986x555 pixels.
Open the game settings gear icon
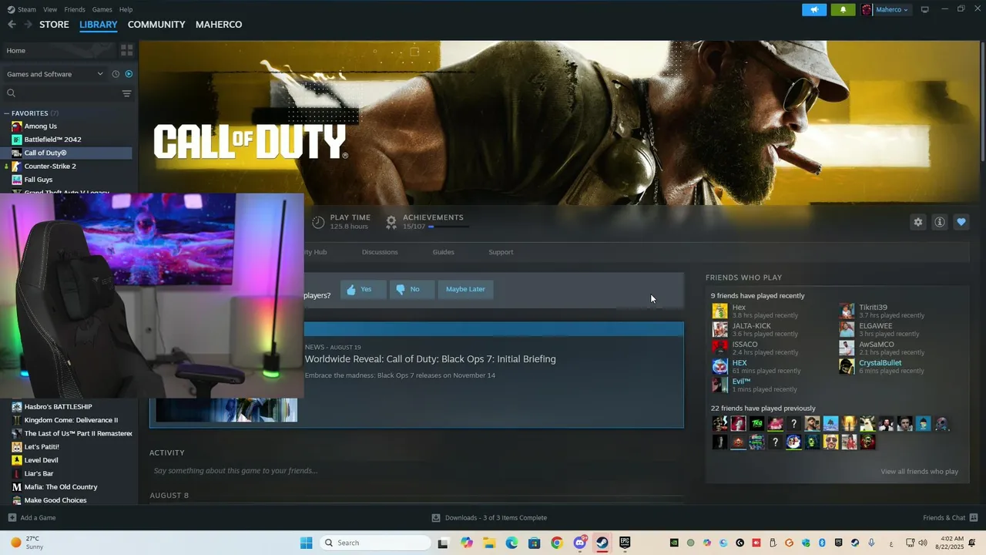(x=918, y=222)
